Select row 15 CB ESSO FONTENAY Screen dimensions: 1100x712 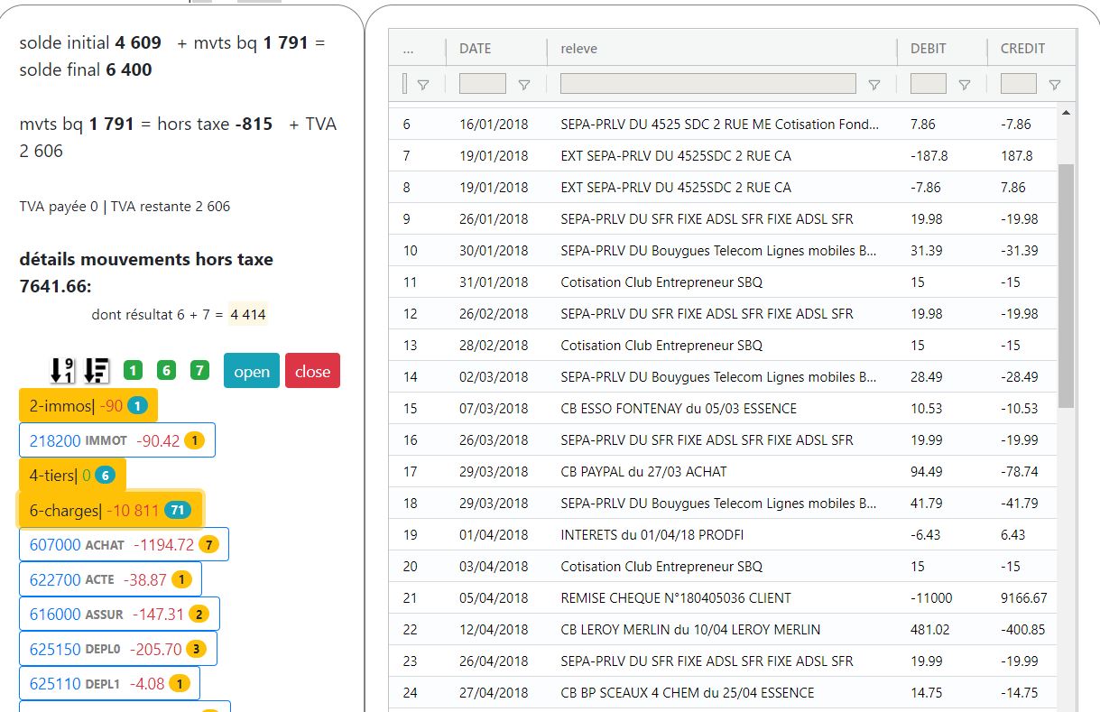coord(723,408)
